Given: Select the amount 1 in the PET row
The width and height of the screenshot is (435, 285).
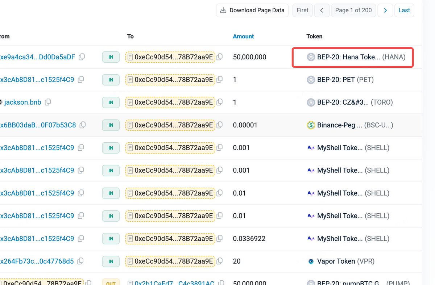Looking at the screenshot, I should [x=235, y=79].
